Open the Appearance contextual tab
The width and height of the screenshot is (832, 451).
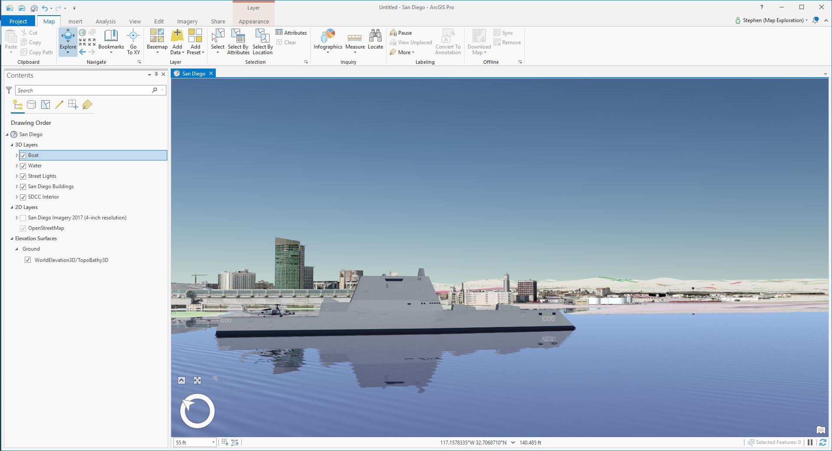tap(253, 21)
